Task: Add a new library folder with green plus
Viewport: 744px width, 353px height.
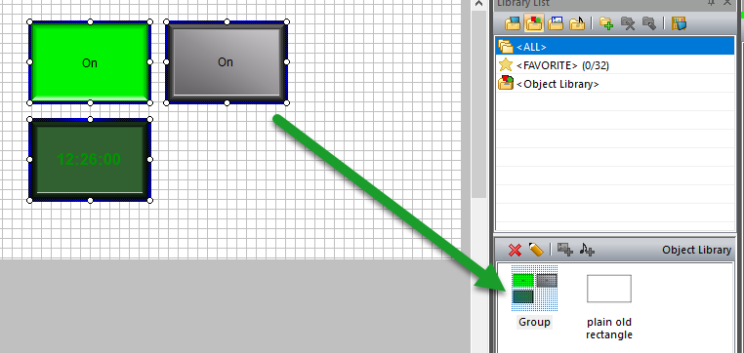Action: [x=606, y=22]
